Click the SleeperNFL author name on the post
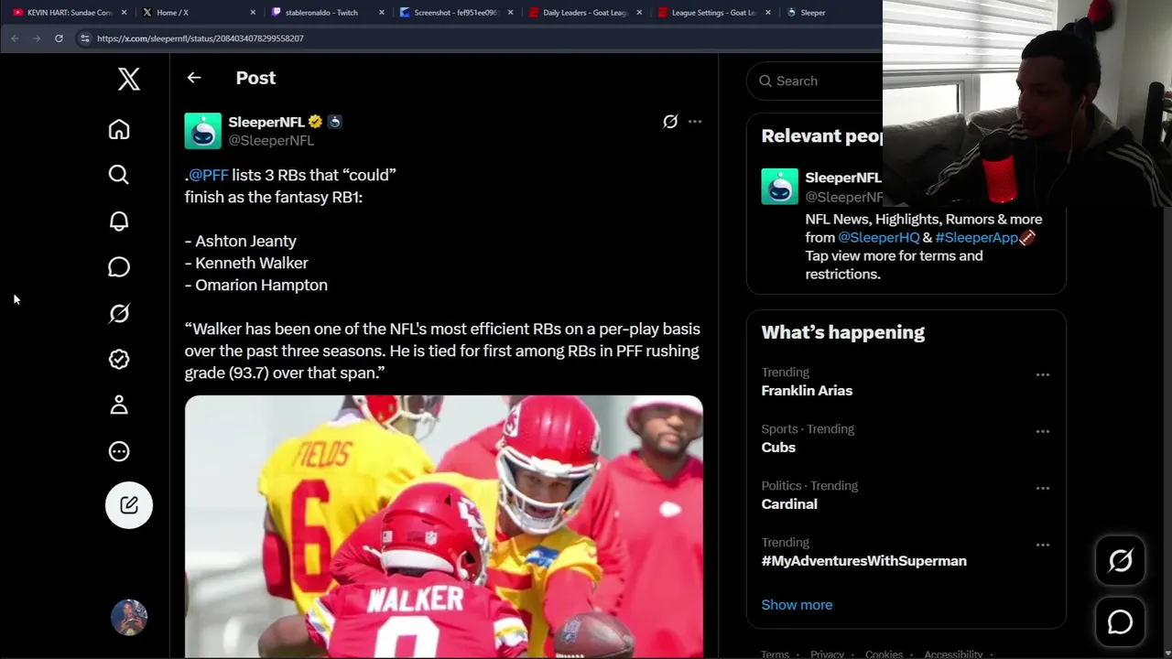1172x659 pixels. pos(266,122)
